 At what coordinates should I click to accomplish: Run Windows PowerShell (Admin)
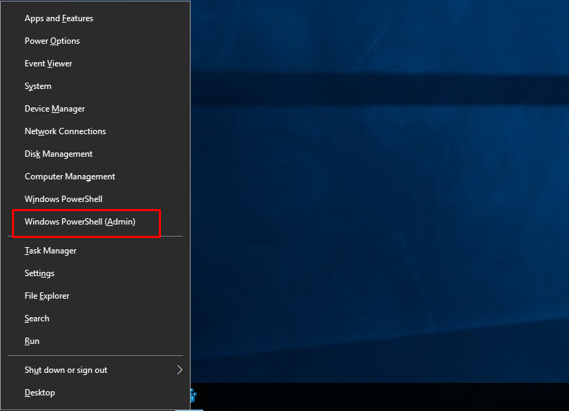95,222
